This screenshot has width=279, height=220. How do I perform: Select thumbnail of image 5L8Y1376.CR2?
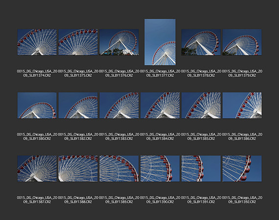pos(119,43)
